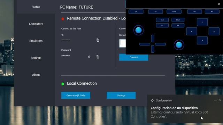Tap the controller Start button

178,20
